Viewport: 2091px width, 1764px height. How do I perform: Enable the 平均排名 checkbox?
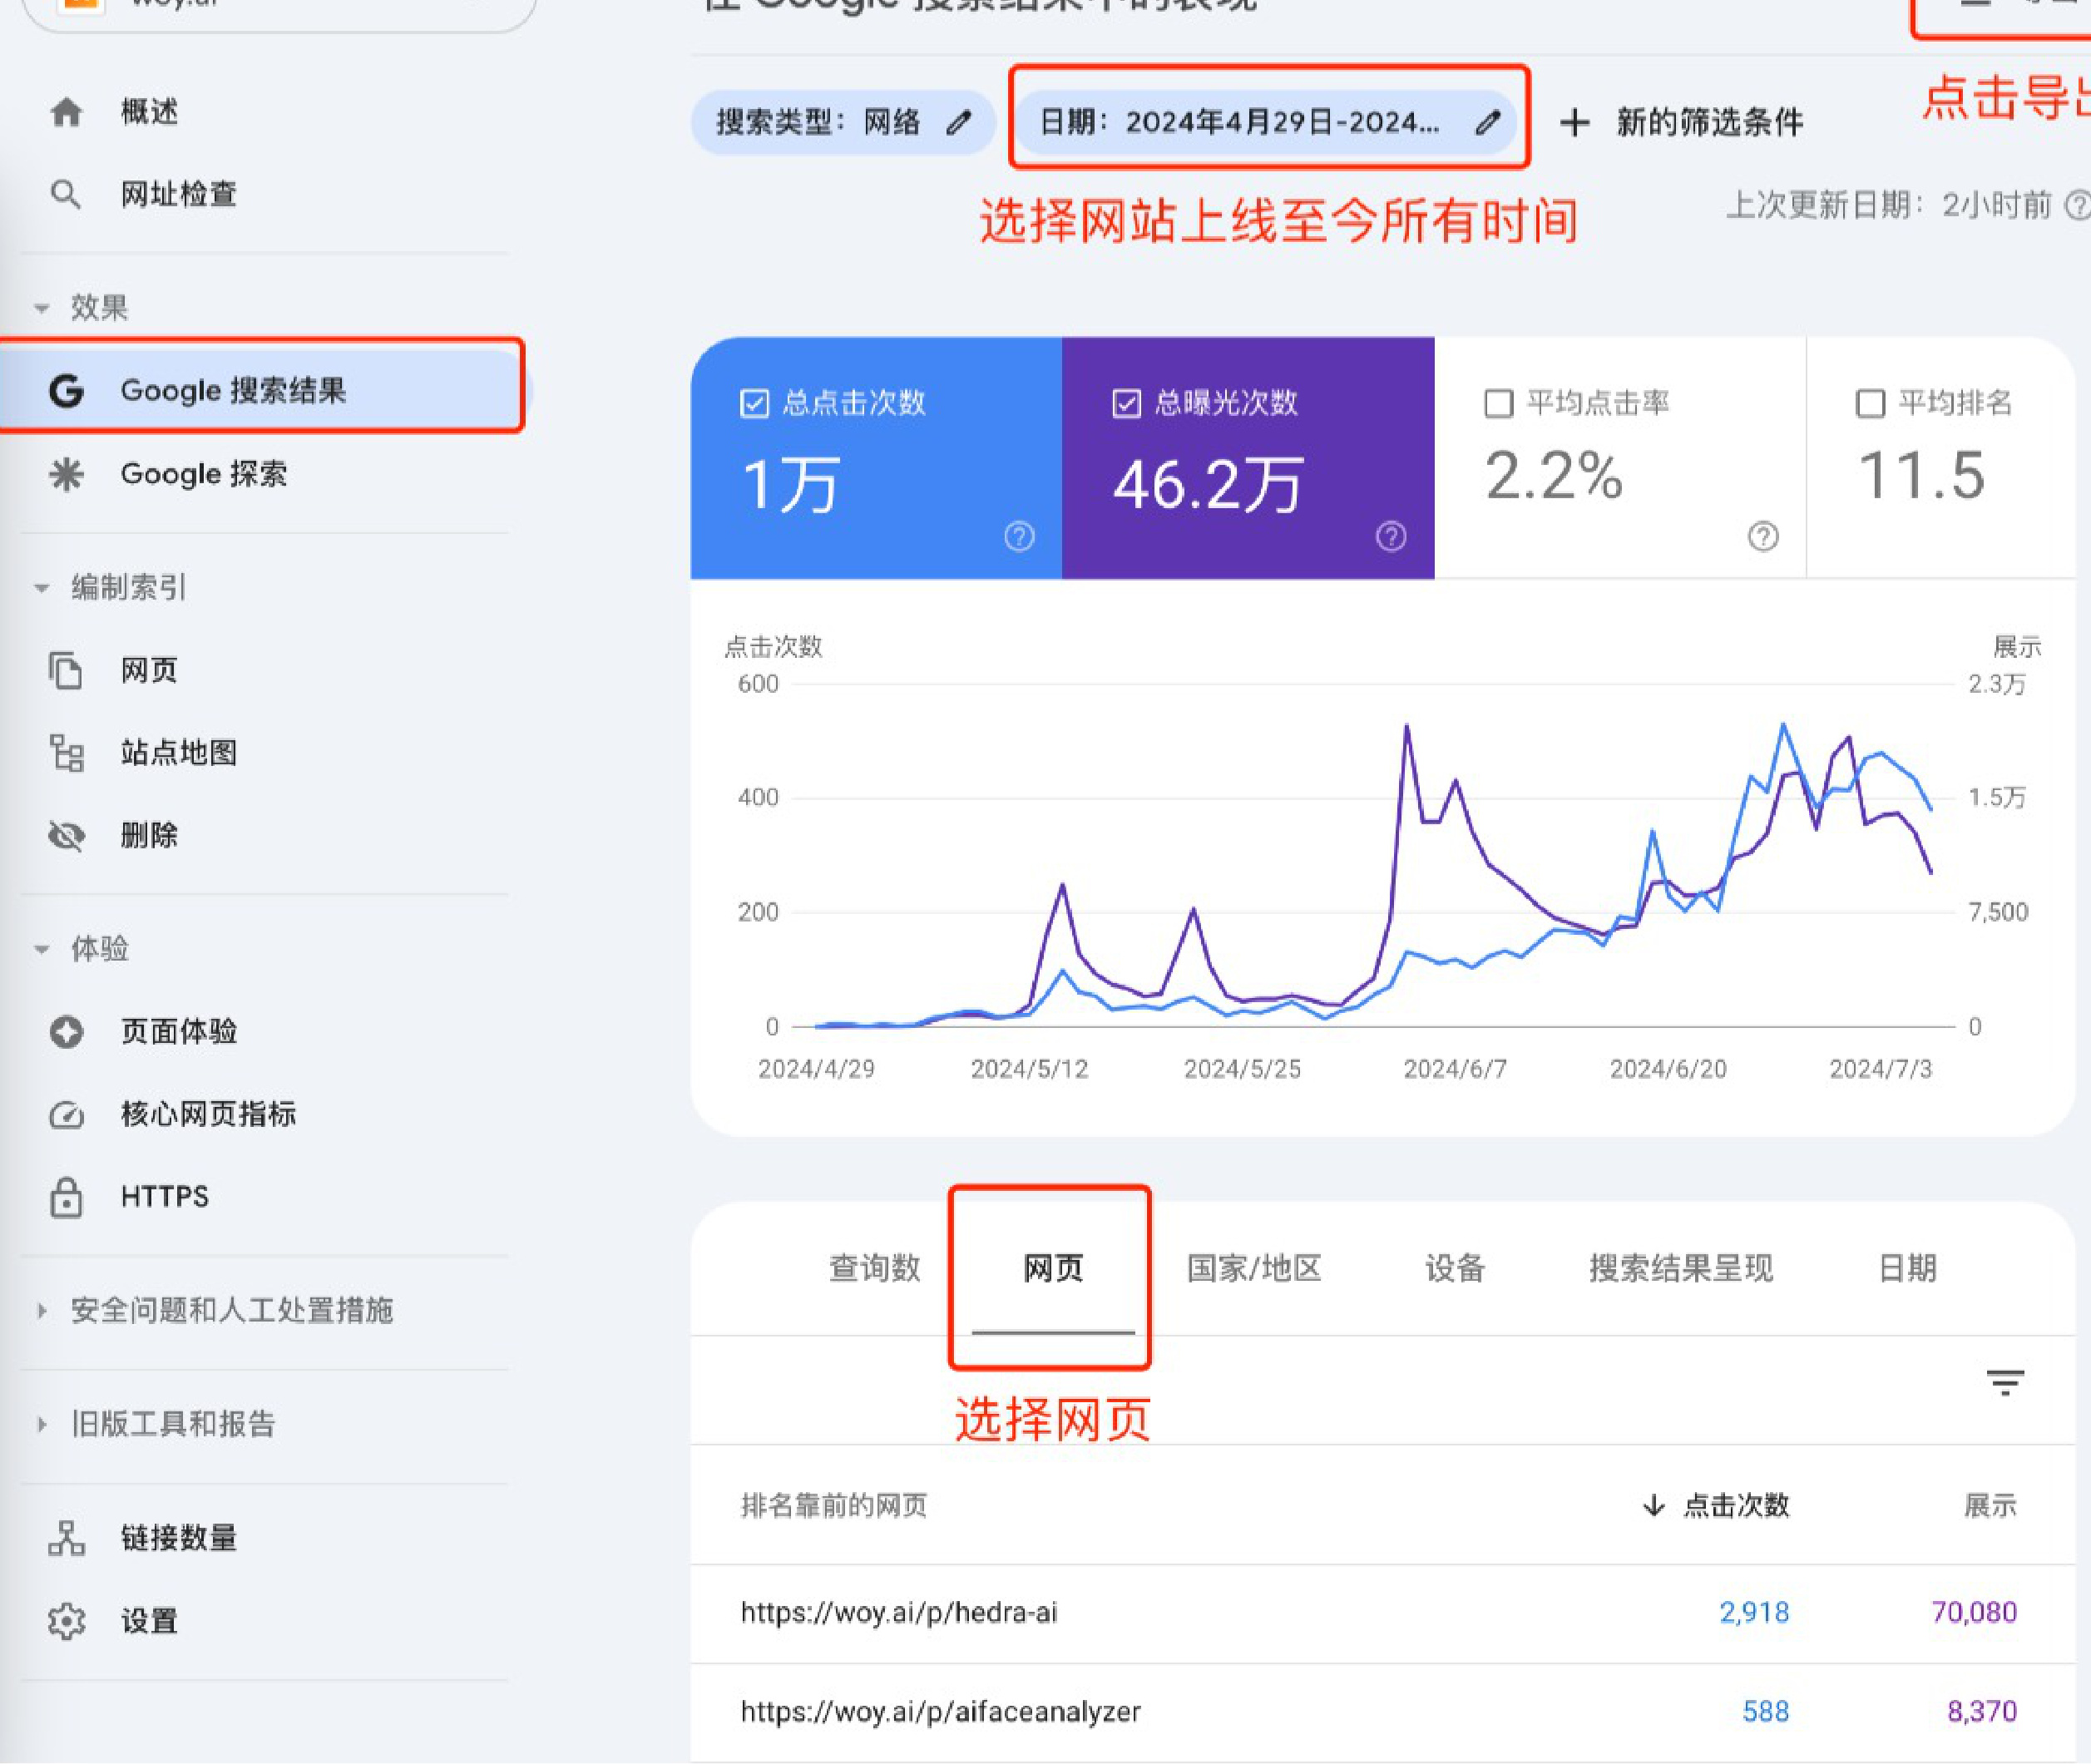[1870, 403]
